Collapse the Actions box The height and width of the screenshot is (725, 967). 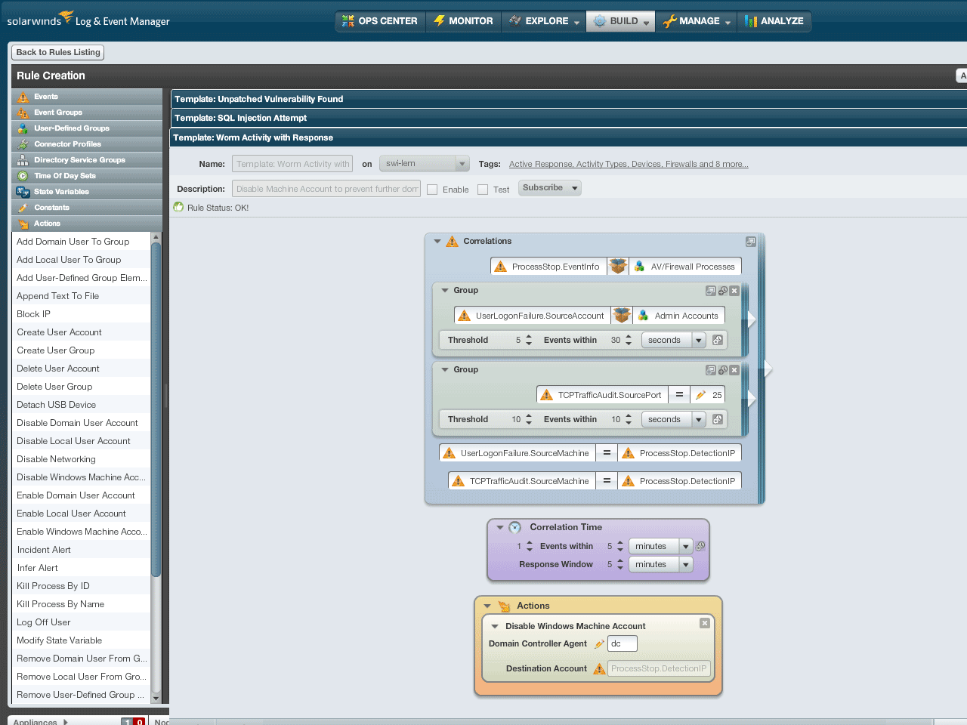coord(487,606)
